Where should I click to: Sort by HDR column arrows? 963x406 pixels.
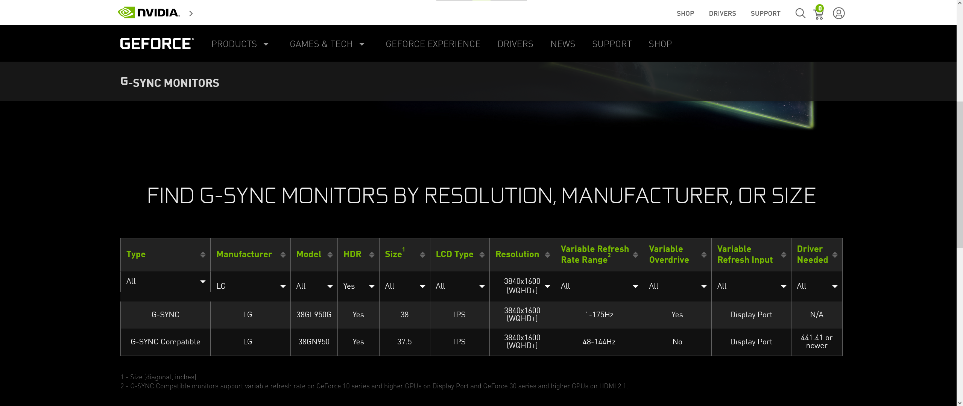tap(372, 255)
